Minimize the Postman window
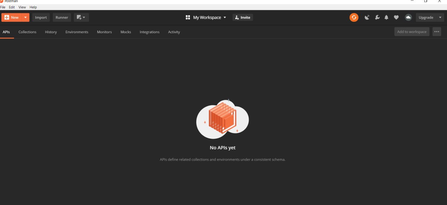Screen dimensions: 447x205 (x=412, y=1)
